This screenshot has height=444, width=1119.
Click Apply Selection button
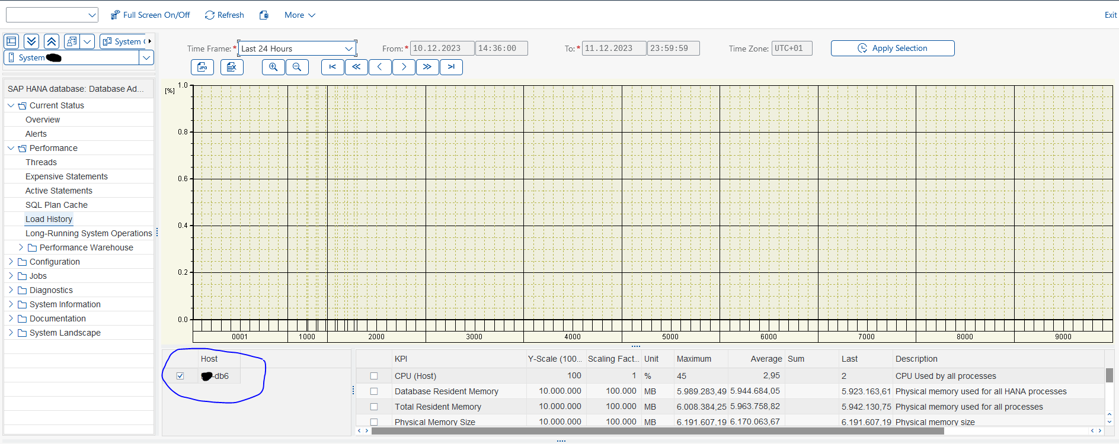coord(893,48)
